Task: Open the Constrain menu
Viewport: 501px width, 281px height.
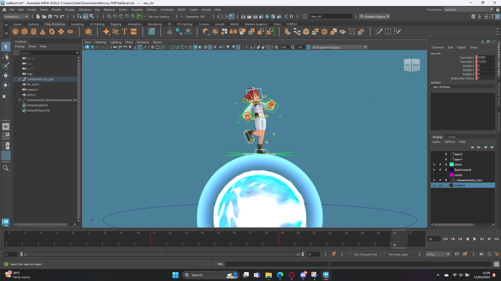Action: (167, 10)
